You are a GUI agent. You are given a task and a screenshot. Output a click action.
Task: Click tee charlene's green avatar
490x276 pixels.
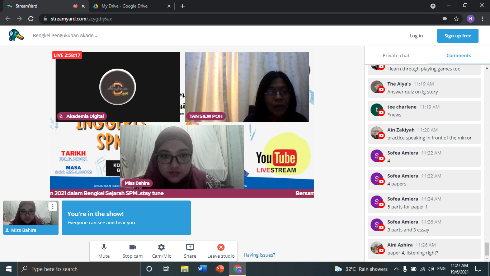click(x=377, y=110)
